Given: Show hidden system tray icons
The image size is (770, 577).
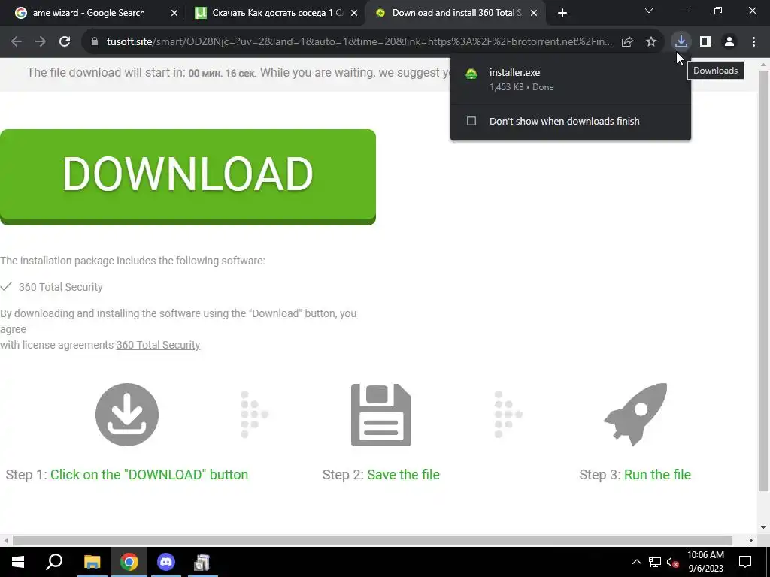Looking at the screenshot, I should pyautogui.click(x=636, y=562).
